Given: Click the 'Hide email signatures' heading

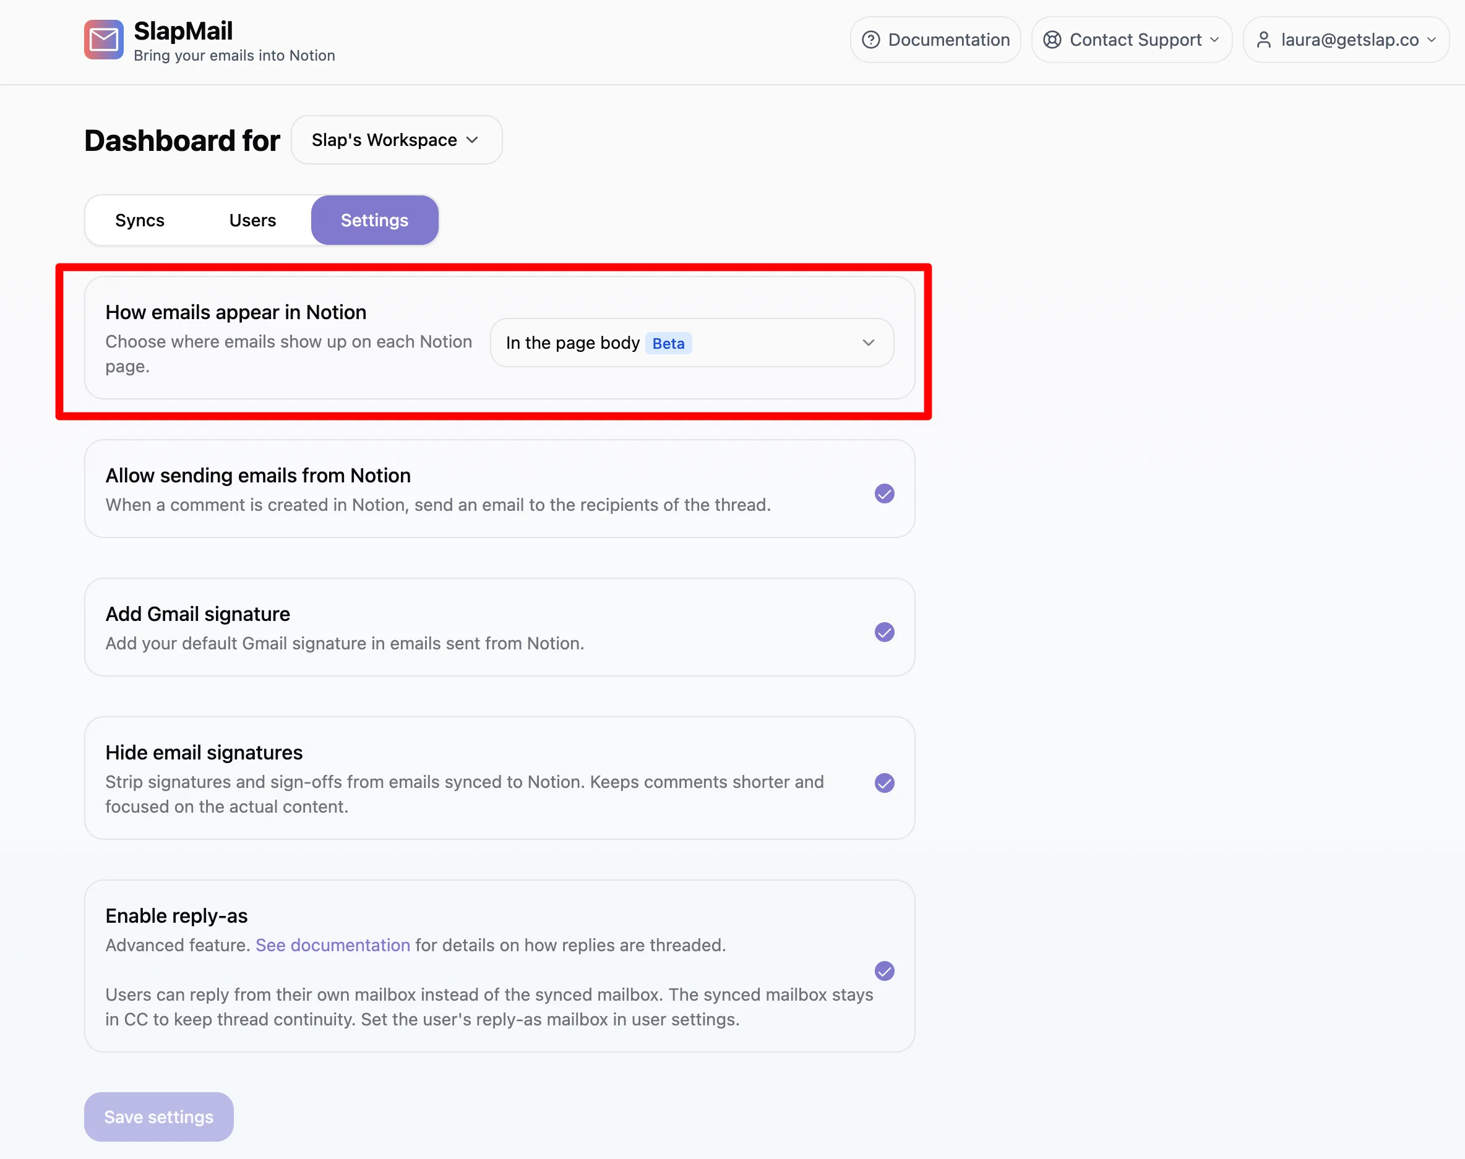Looking at the screenshot, I should [204, 753].
